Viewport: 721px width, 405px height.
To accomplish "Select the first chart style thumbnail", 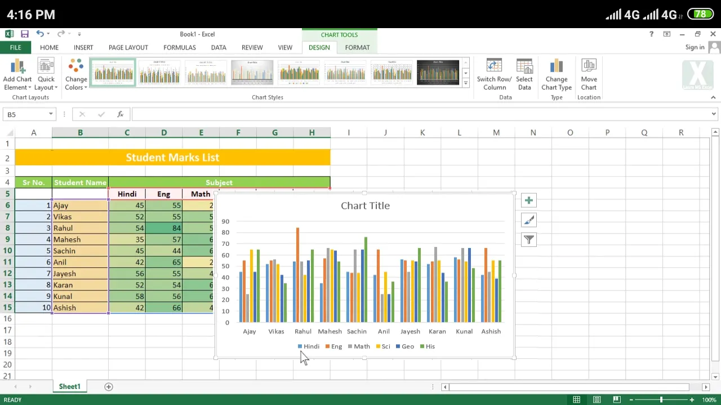I will point(113,72).
